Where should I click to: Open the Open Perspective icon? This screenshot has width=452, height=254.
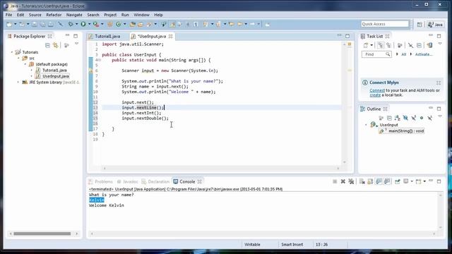tap(420, 25)
